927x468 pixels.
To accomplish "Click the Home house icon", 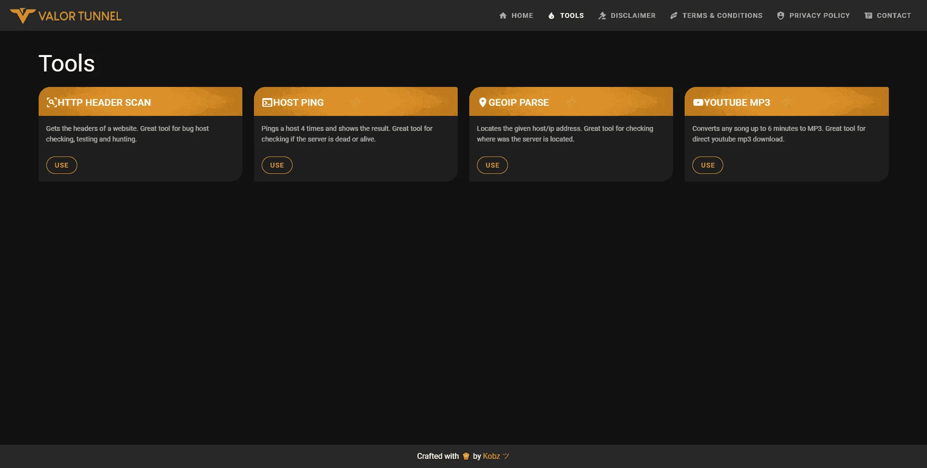I will point(503,15).
